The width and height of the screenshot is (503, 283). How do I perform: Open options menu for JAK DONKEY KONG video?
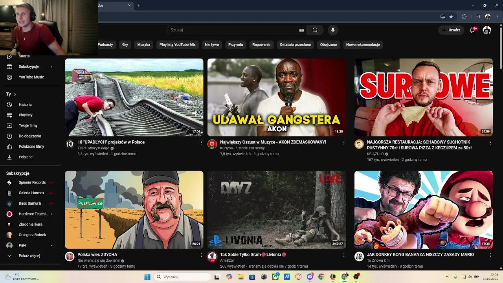490,255
